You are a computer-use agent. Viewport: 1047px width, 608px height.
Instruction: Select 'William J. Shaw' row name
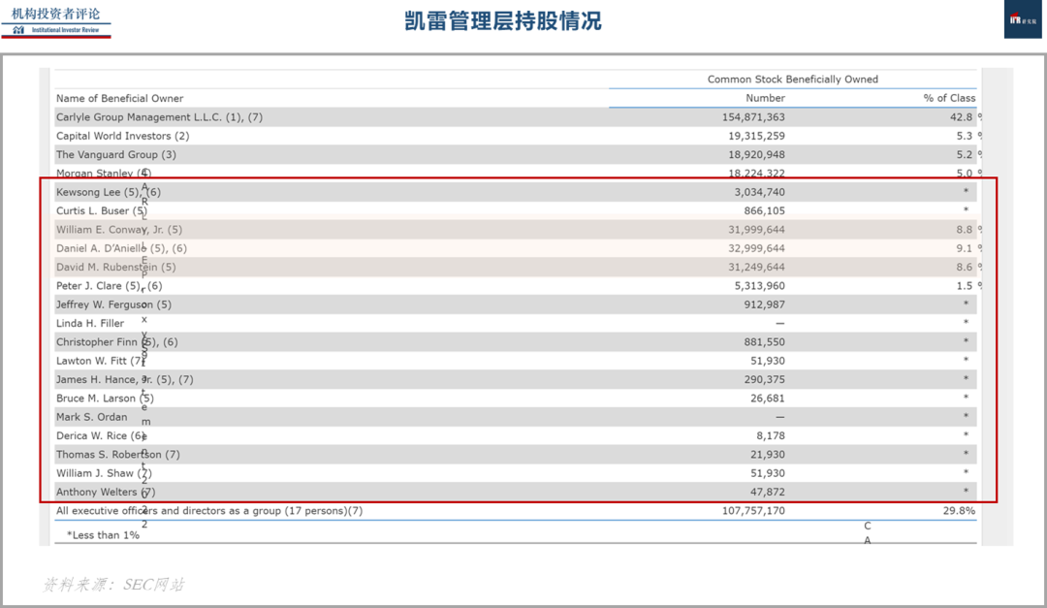tap(104, 472)
